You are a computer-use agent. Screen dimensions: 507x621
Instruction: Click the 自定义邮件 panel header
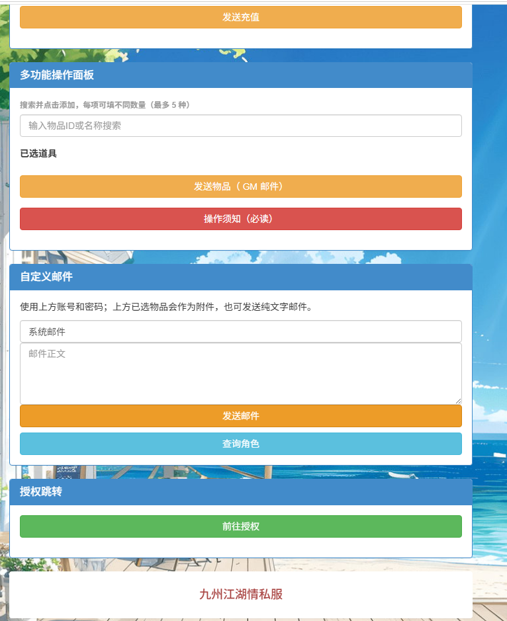click(x=241, y=277)
